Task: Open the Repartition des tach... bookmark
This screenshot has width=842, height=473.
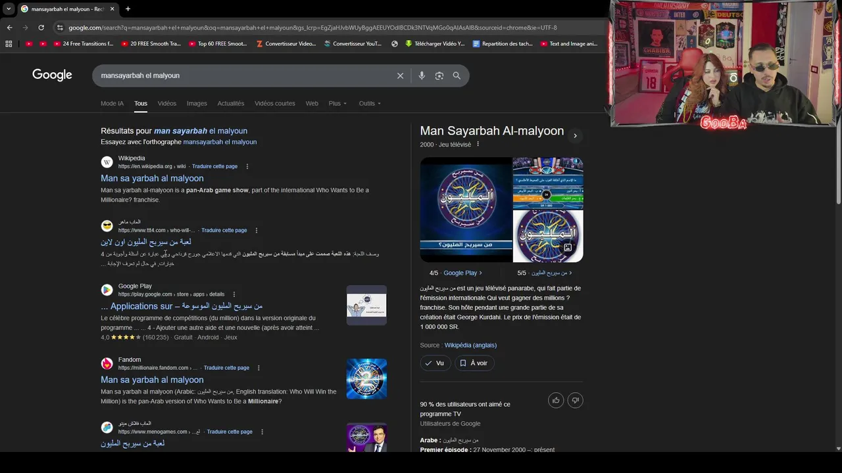Action: click(502, 44)
